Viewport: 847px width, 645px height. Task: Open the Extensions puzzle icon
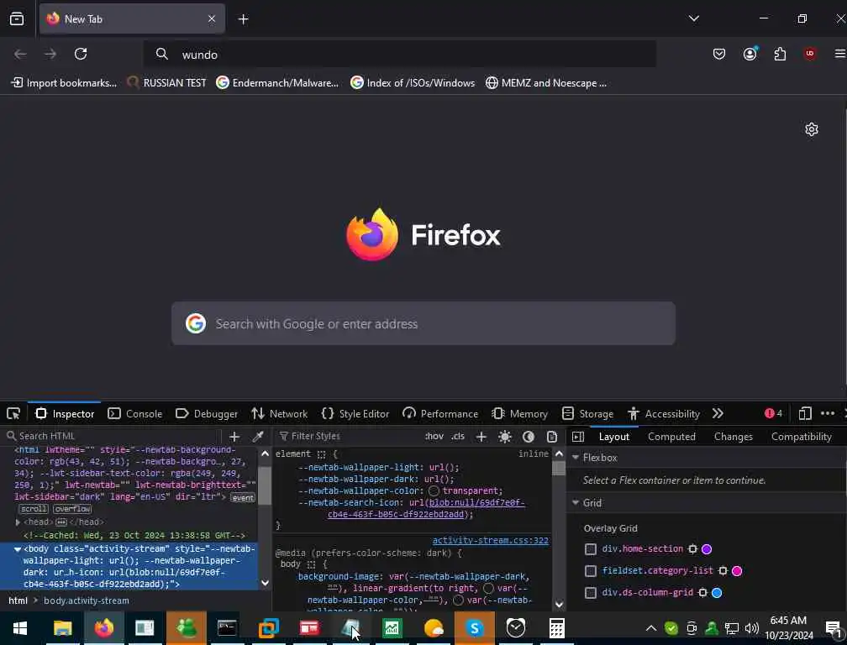click(780, 54)
